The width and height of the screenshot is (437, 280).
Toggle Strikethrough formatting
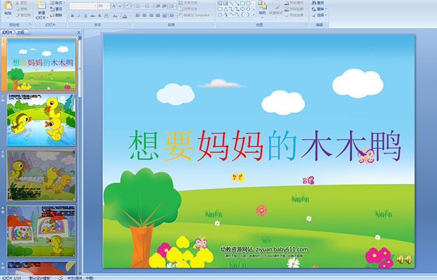(92, 16)
